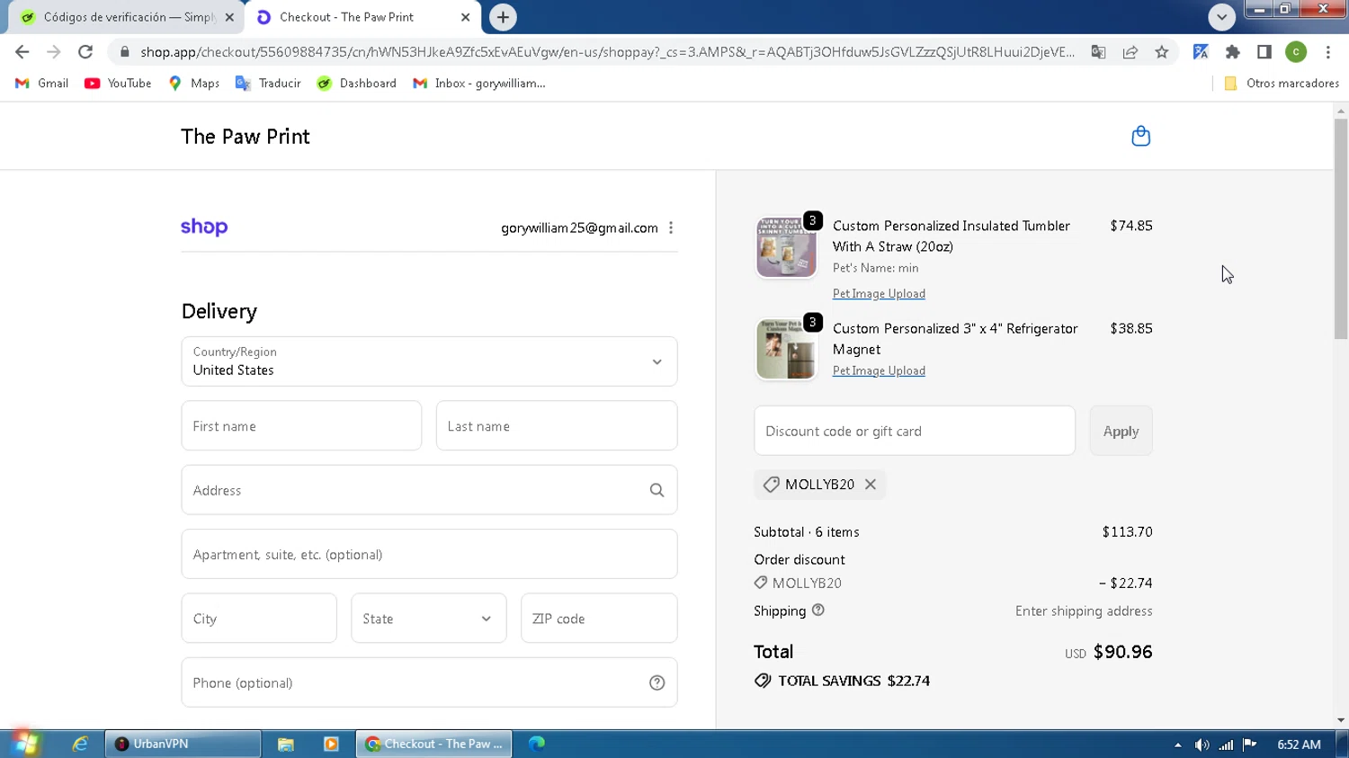Open the Inbox - gorywilliam bookmark
The width and height of the screenshot is (1349, 758).
[478, 83]
